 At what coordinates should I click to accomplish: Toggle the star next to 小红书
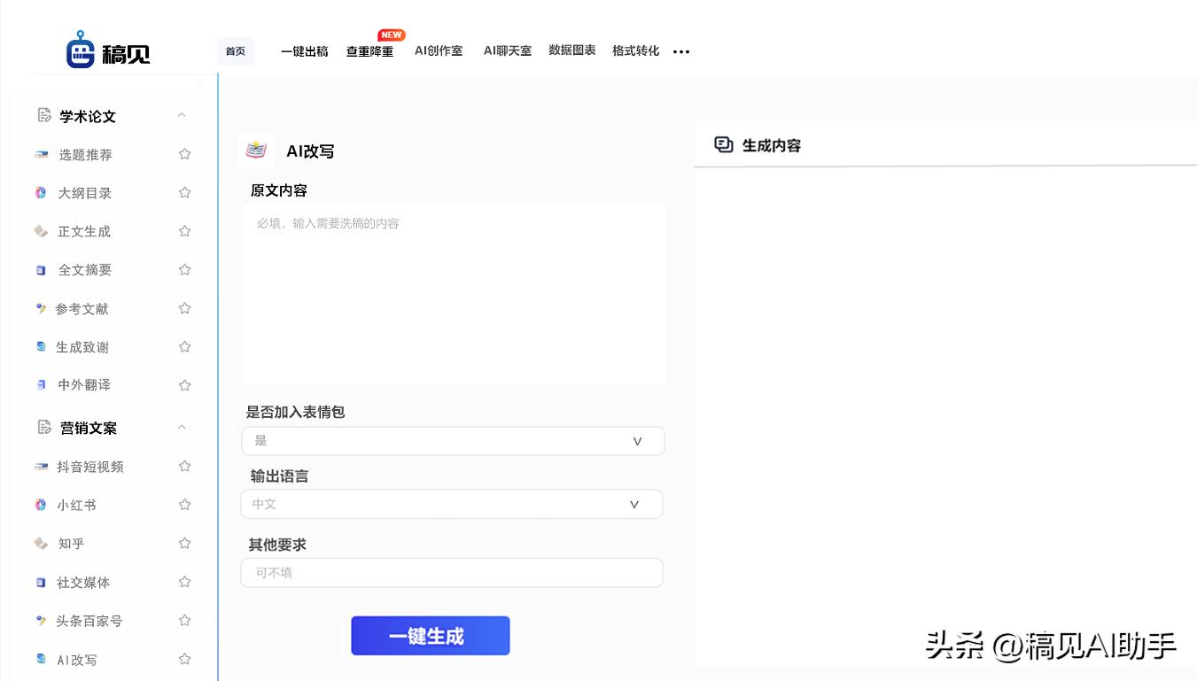point(184,504)
